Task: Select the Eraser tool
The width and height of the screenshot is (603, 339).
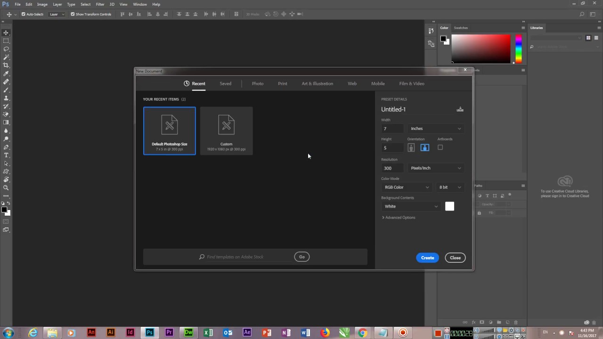Action: [x=6, y=114]
